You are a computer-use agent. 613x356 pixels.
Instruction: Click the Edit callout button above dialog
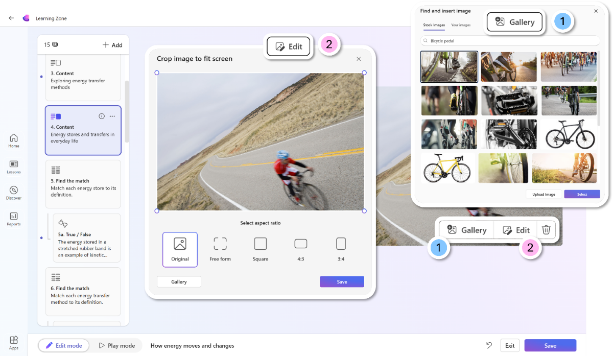click(x=289, y=46)
